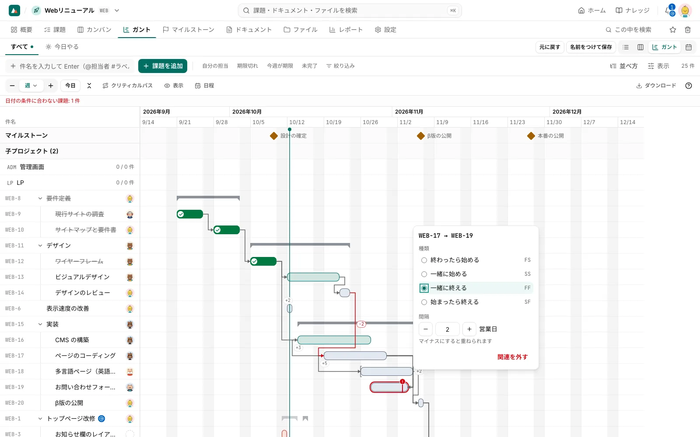
Task: Collapse the デザイン task group
Action: 40,246
